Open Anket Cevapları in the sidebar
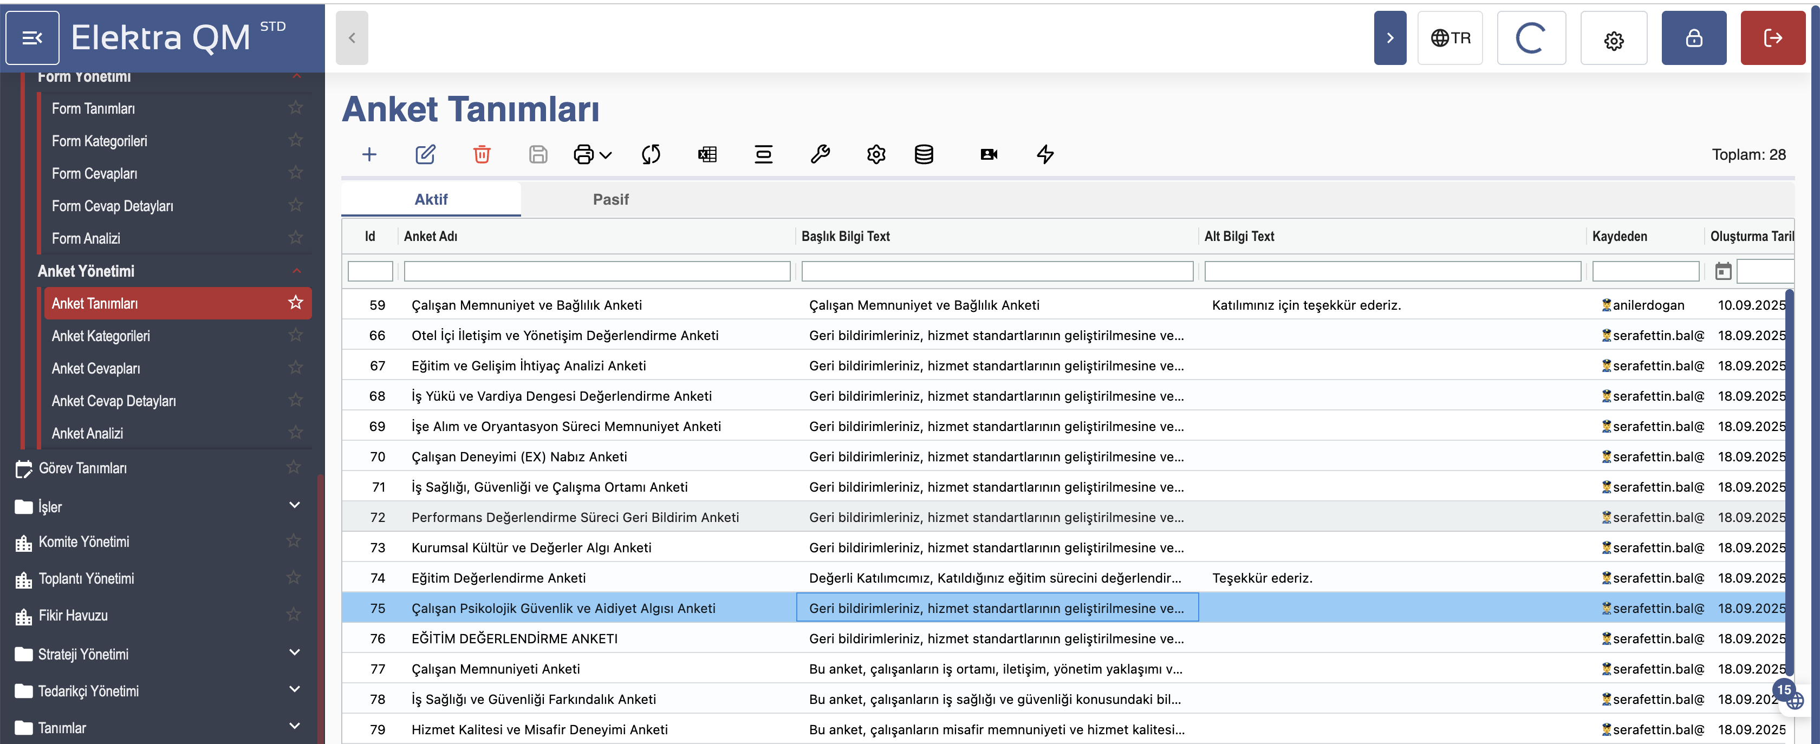Image resolution: width=1820 pixels, height=744 pixels. (x=95, y=368)
